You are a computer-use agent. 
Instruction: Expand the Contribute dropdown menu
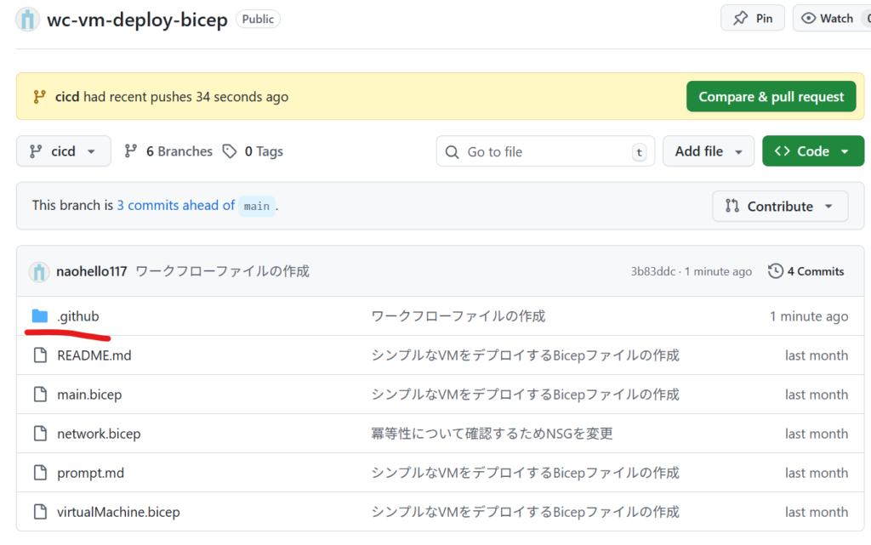(779, 206)
